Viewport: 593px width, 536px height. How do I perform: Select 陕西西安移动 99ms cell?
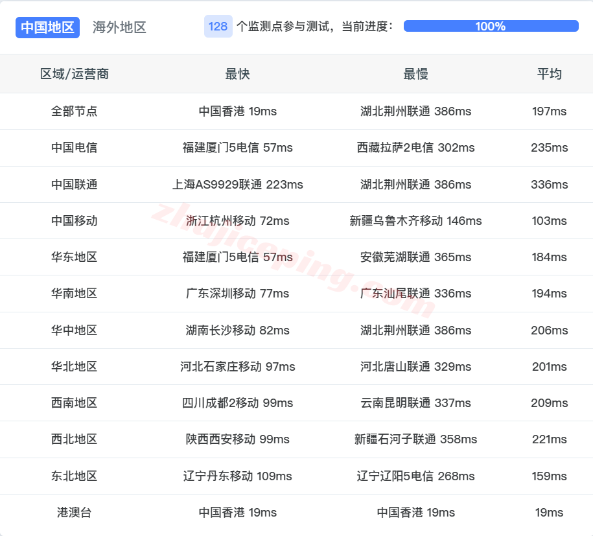237,439
